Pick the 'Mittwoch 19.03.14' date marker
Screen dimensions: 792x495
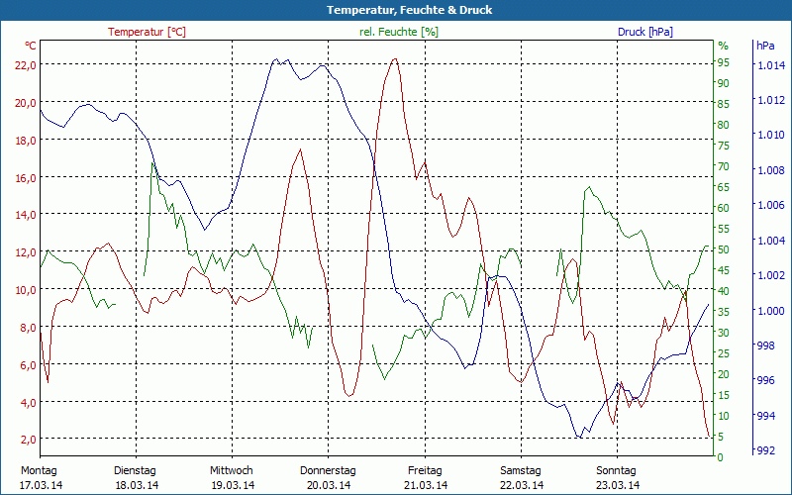tap(232, 477)
